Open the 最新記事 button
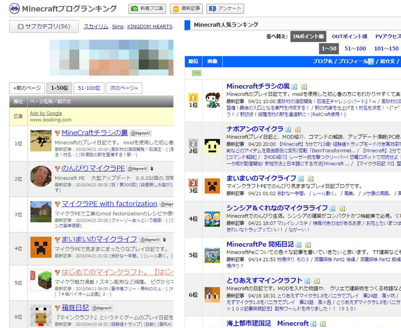Viewport: 401px width, 328px height. pos(186,9)
